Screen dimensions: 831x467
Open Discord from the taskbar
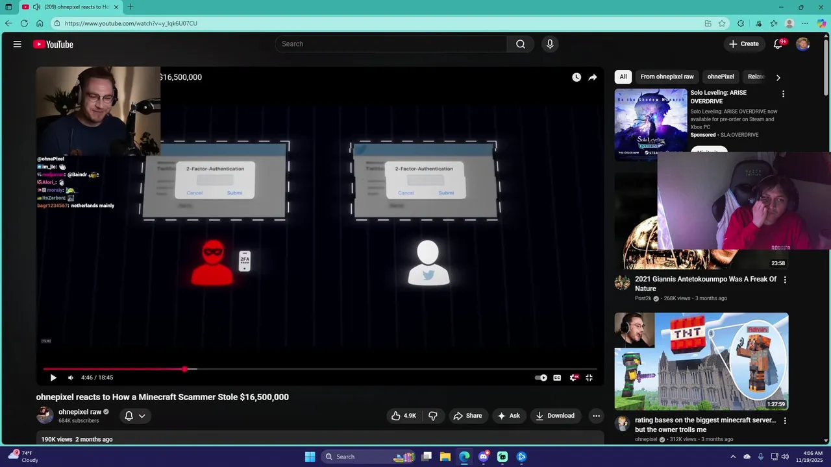(x=483, y=457)
